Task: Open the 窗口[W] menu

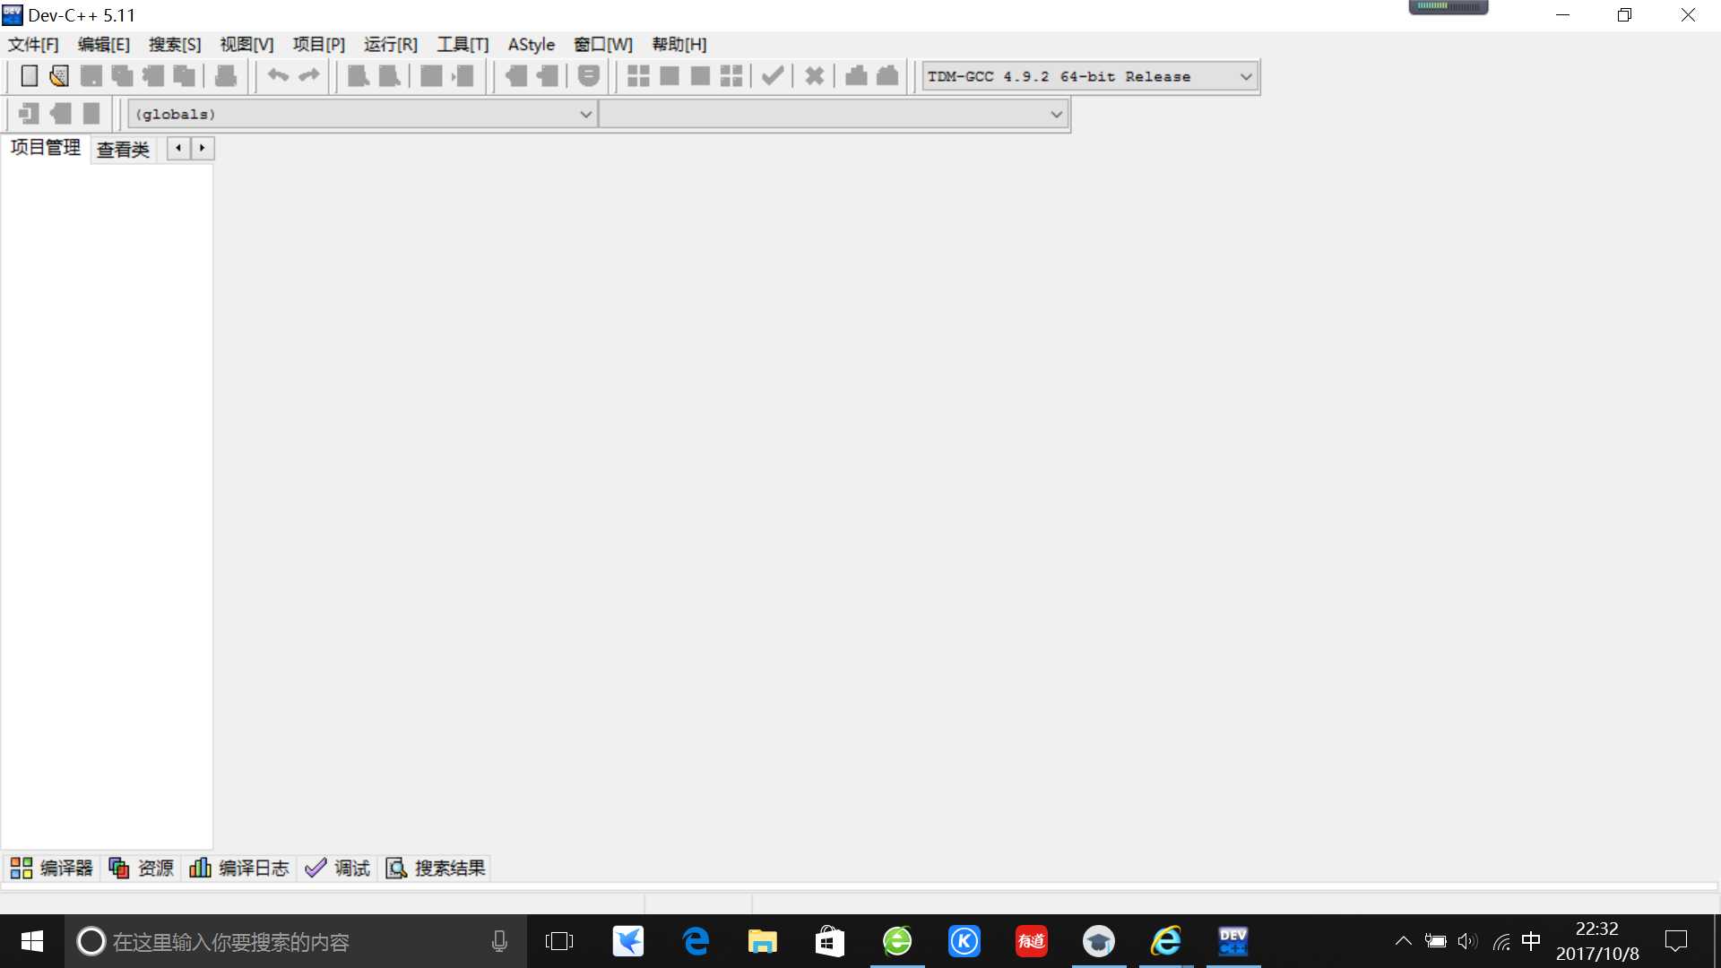Action: [603, 45]
